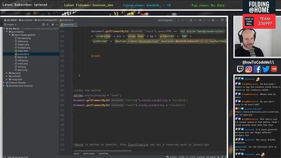281x158 pixels.
Task: Click the 'break;' statement in the editor
Action: 96,56
